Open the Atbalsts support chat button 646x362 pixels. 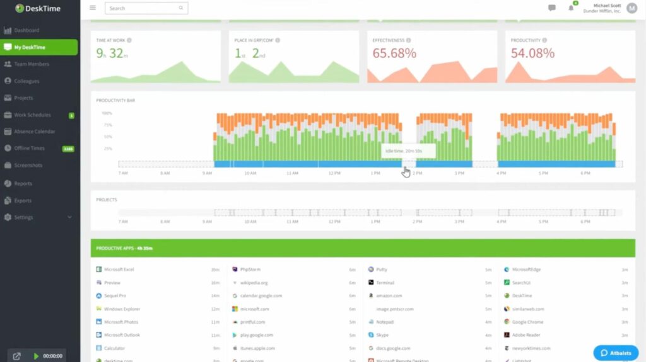[x=616, y=353]
